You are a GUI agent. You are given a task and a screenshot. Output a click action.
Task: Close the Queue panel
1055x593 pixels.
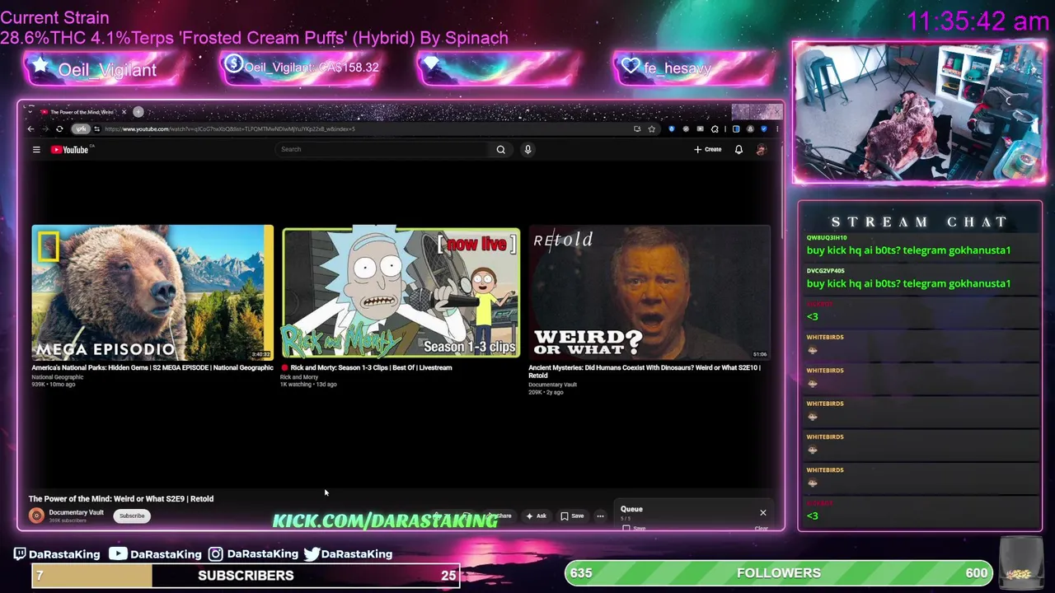coord(762,512)
